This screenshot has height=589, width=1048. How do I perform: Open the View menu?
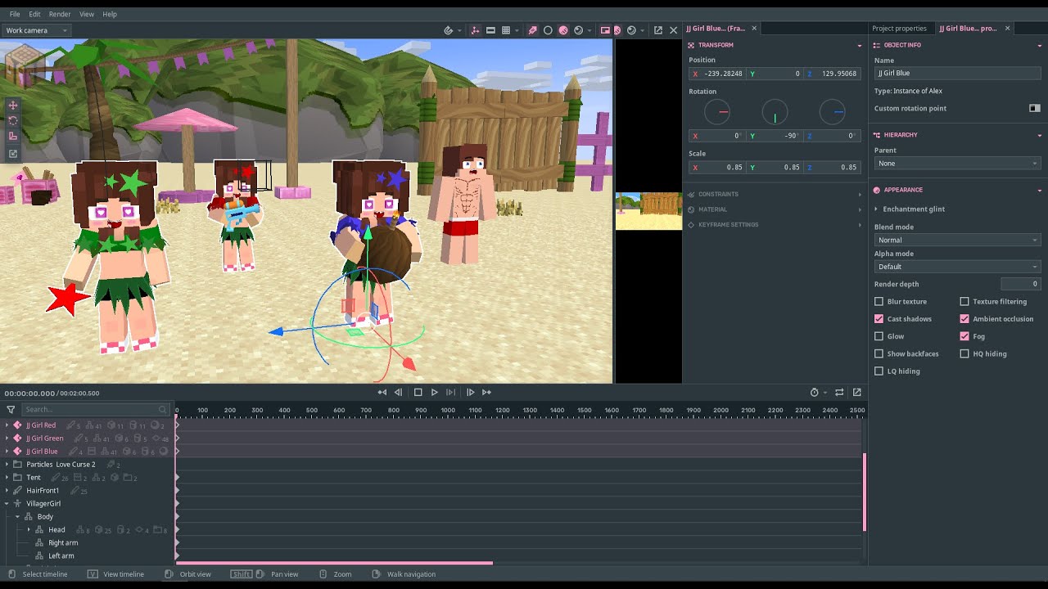tap(87, 14)
